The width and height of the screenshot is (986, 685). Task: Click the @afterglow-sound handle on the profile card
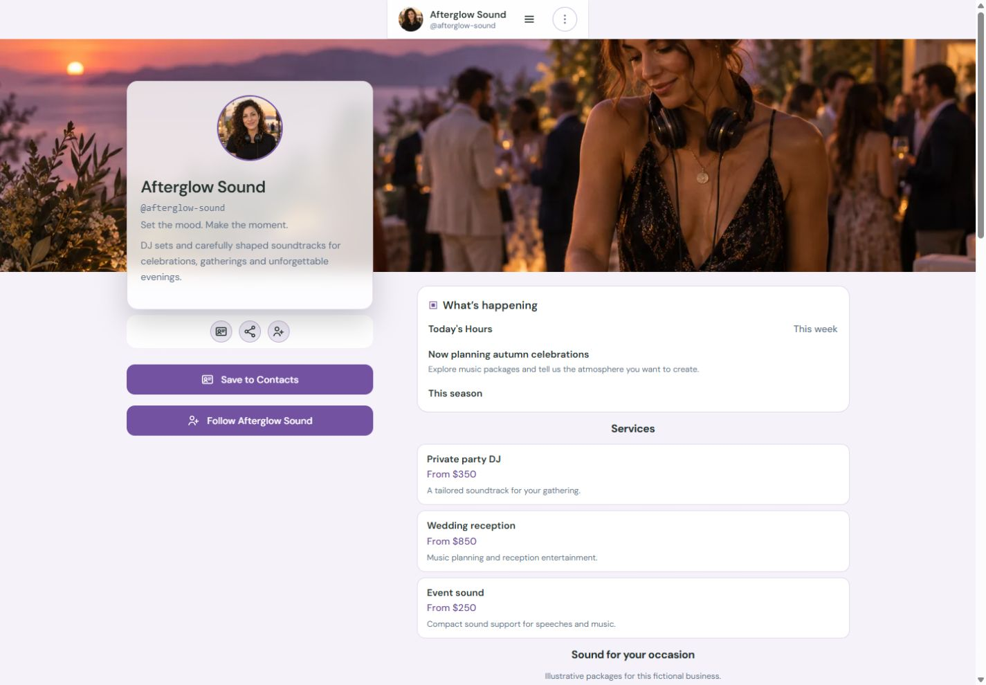tap(183, 208)
